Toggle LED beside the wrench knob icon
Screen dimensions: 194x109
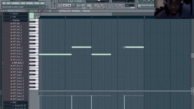[x=96, y=8]
